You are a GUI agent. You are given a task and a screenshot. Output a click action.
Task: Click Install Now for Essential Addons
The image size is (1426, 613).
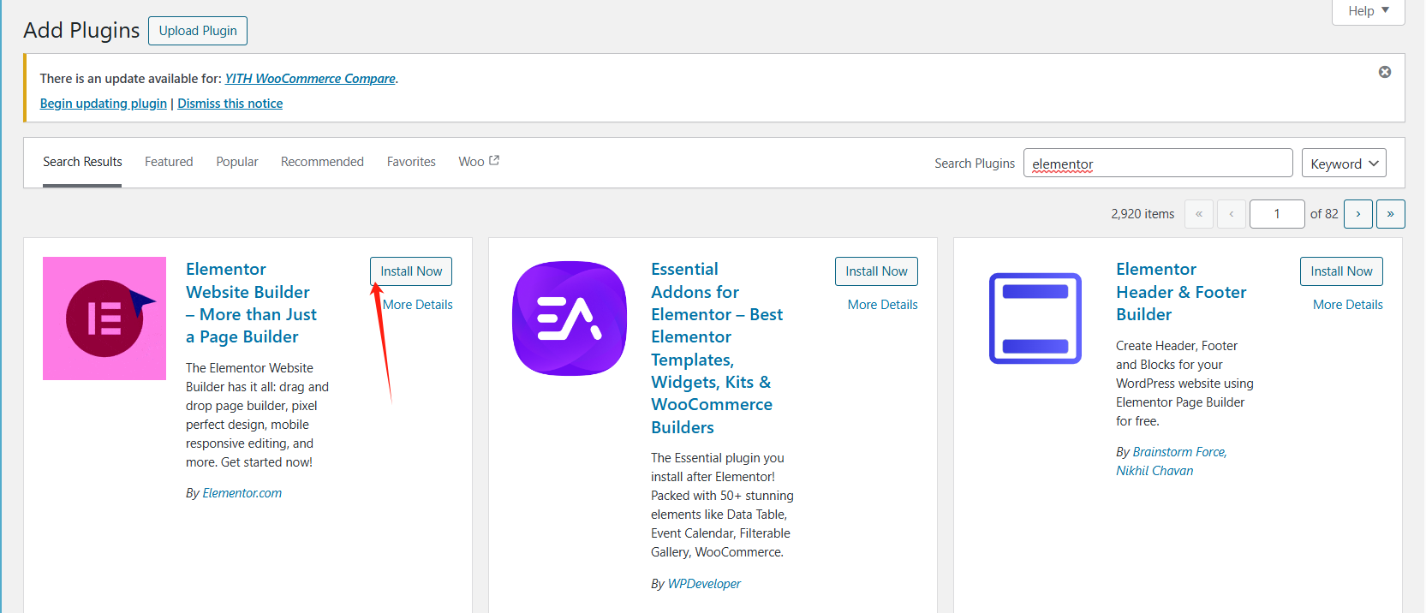876,271
